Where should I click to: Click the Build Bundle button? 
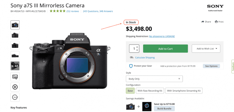pyautogui.click(x=164, y=108)
